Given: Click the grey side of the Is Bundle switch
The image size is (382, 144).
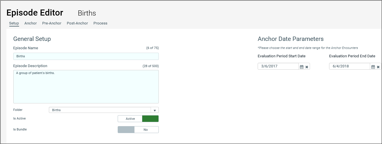Looking at the screenshot, I should (126, 130).
